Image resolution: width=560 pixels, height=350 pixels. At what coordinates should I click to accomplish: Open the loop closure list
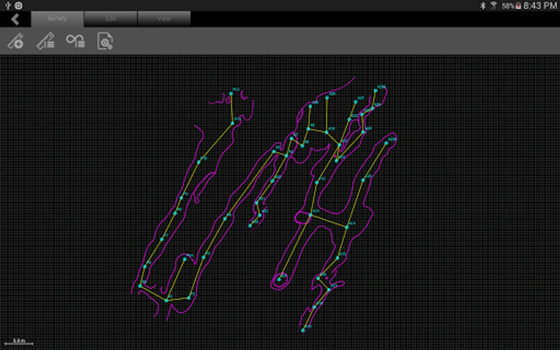tap(75, 41)
